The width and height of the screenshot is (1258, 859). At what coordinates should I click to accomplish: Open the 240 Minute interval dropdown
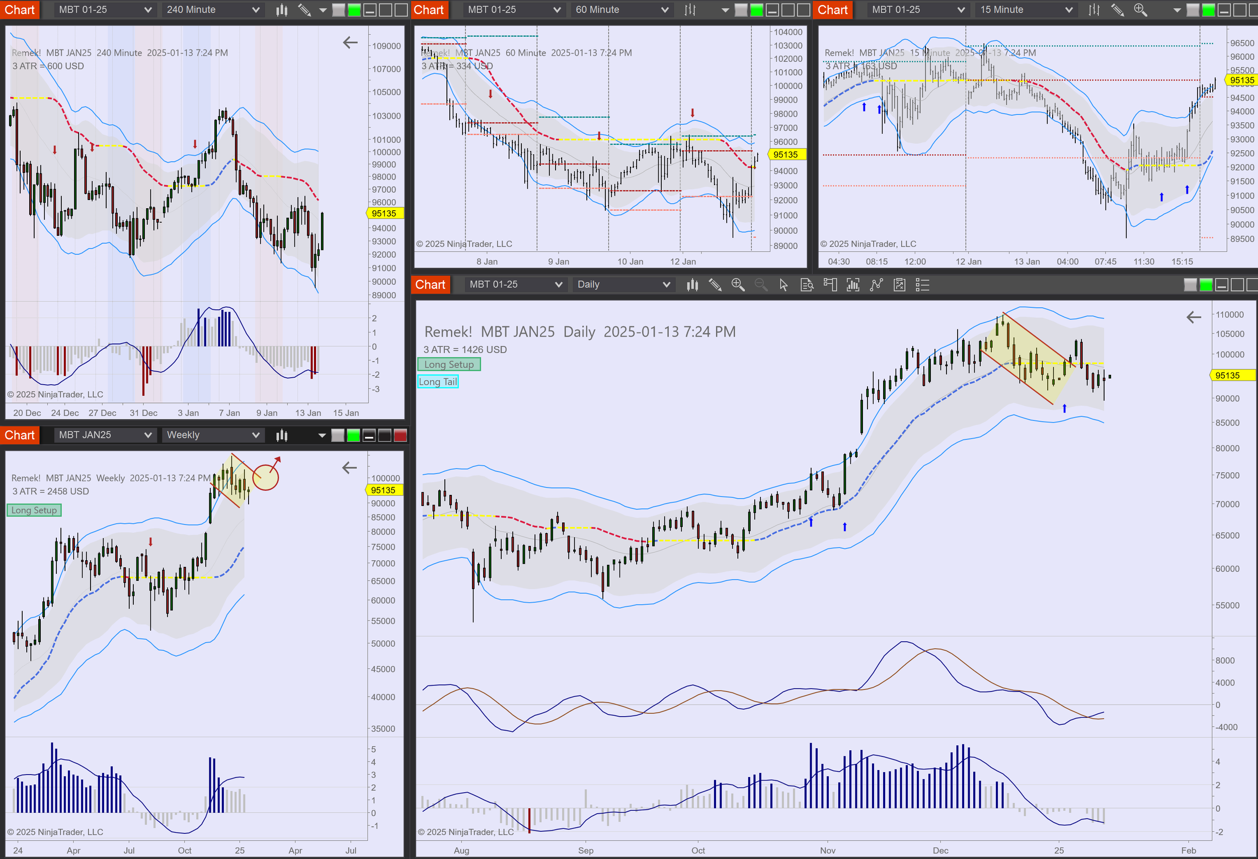pos(213,10)
